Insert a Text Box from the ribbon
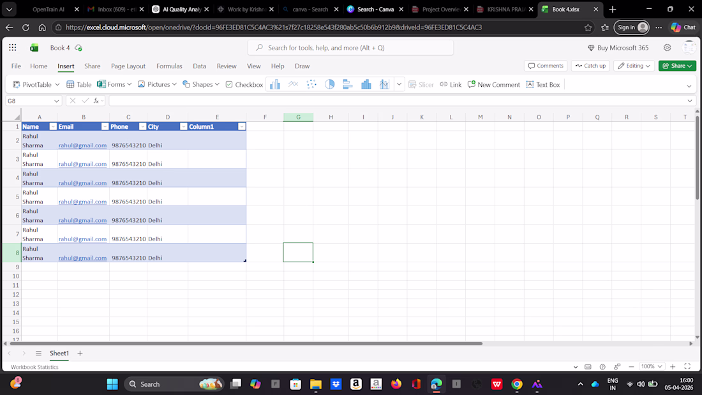 (543, 84)
